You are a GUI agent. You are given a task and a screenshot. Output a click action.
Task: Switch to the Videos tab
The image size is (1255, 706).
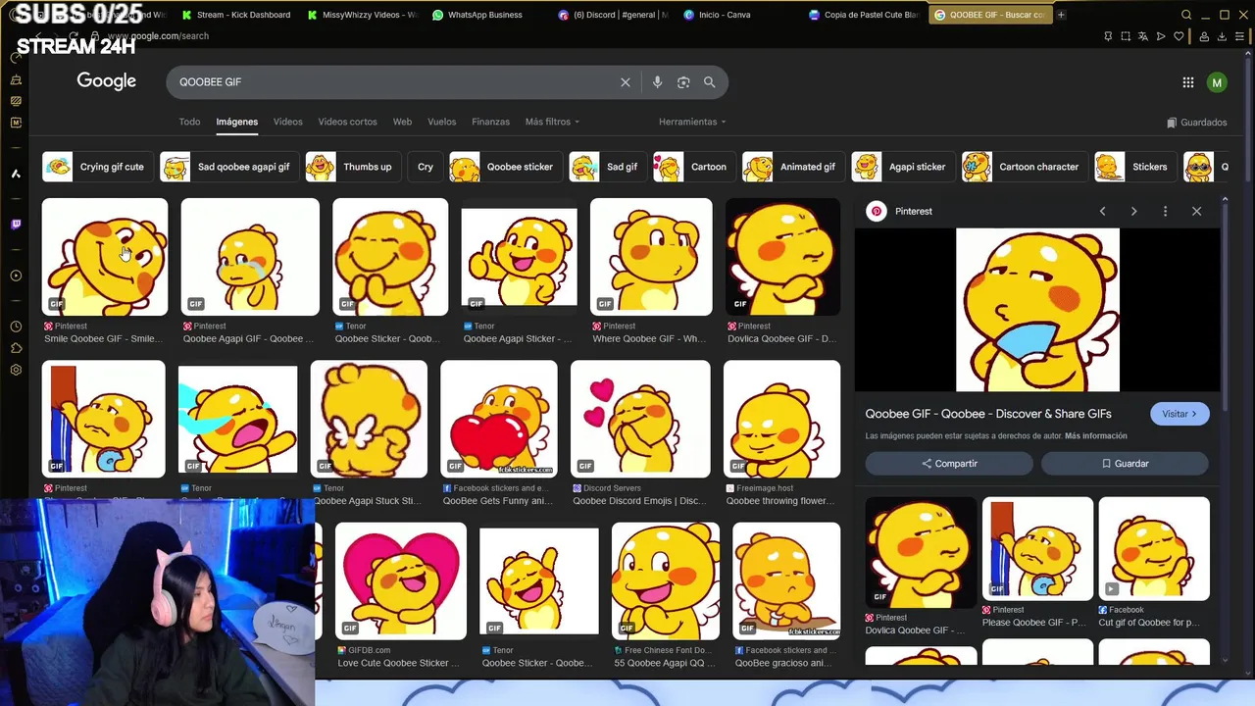287,122
